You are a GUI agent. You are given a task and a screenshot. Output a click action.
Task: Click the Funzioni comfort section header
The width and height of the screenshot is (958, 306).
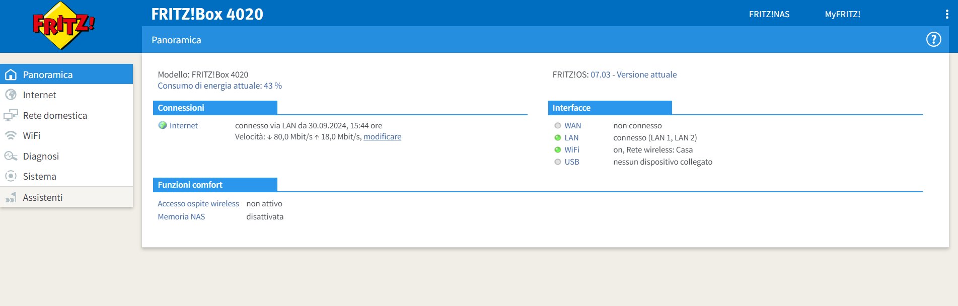[215, 185]
